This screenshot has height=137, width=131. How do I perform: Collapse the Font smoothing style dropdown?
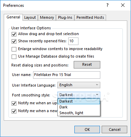pyautogui.click(x=79, y=95)
